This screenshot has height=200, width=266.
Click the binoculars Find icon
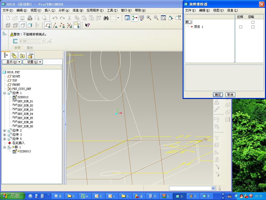(x=106, y=18)
